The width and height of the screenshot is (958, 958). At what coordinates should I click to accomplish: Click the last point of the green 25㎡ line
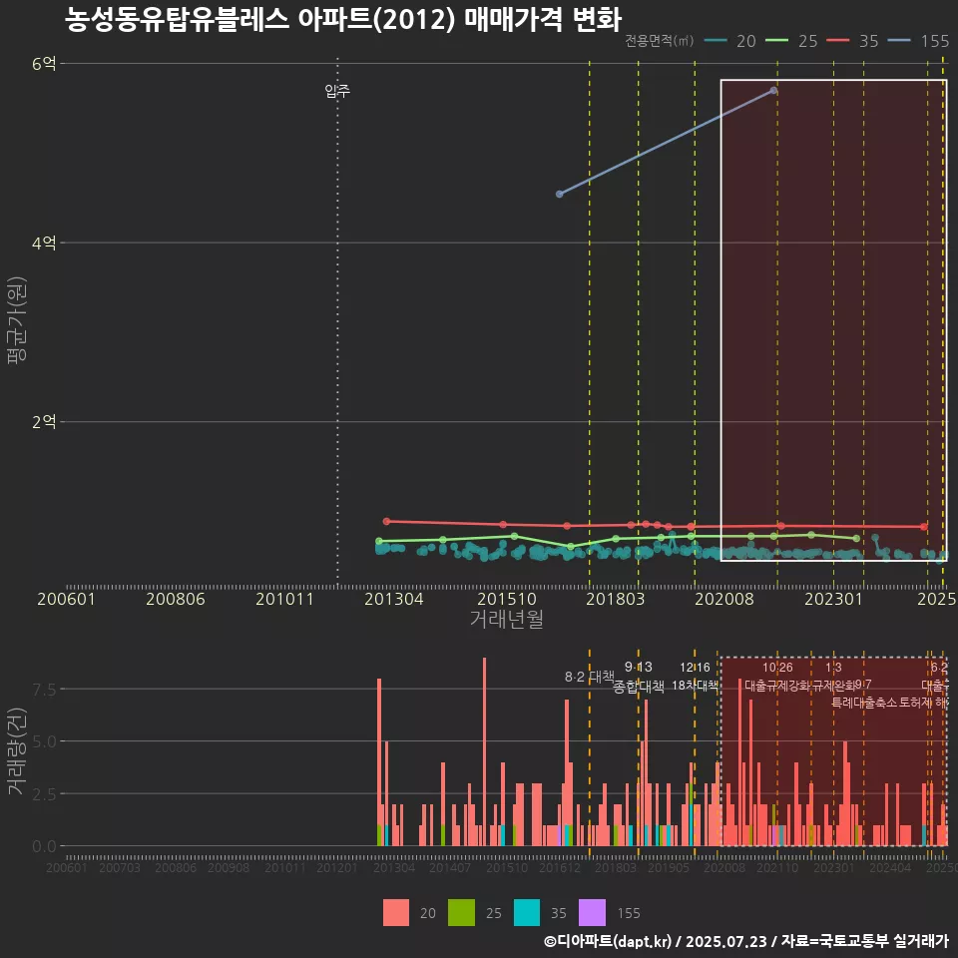[x=856, y=538]
